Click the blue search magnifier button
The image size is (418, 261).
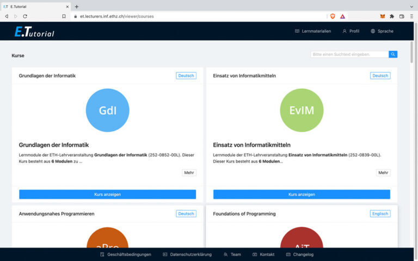[393, 54]
